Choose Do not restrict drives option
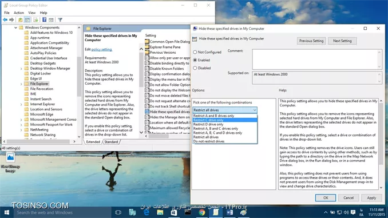The image size is (388, 218). (x=225, y=141)
